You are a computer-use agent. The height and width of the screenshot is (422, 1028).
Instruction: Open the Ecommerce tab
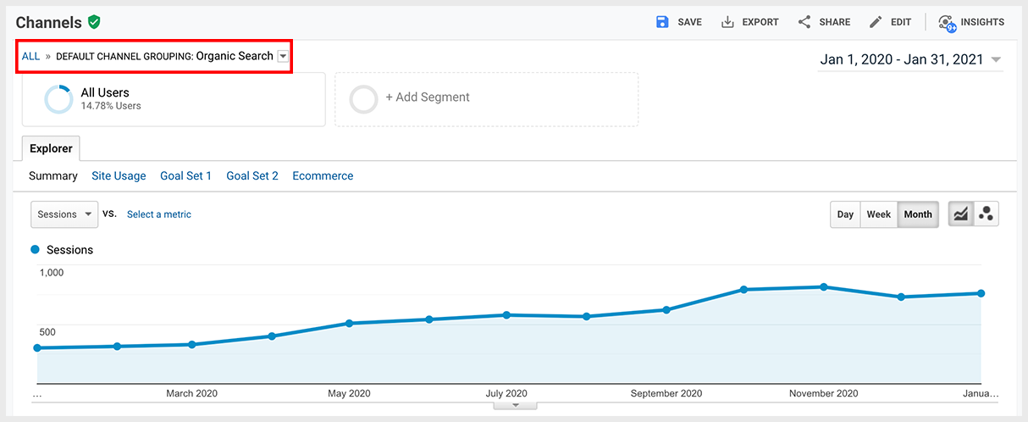[x=323, y=176]
